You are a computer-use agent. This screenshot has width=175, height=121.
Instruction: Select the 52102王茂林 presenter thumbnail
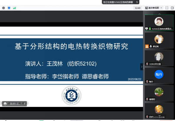pyautogui.click(x=159, y=23)
